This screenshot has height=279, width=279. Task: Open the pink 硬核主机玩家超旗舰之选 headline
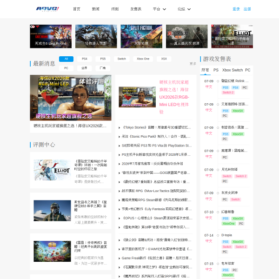(x=174, y=97)
